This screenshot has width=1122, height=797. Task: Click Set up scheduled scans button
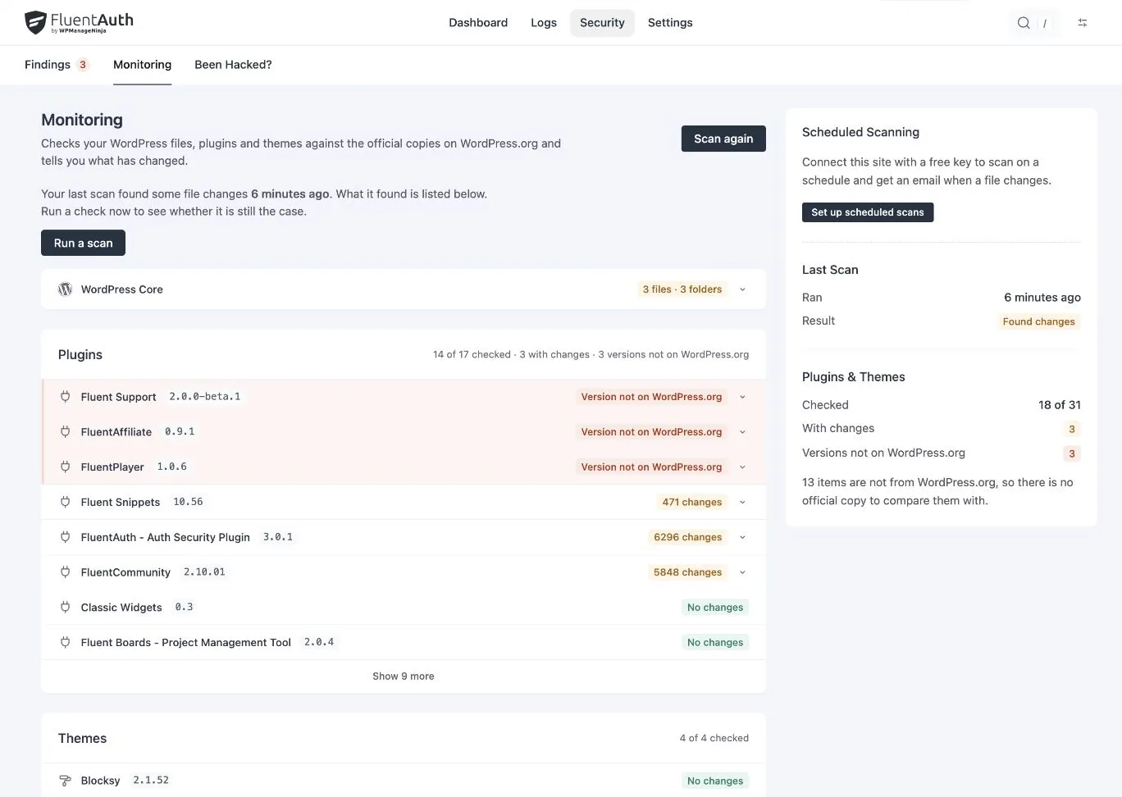click(868, 212)
